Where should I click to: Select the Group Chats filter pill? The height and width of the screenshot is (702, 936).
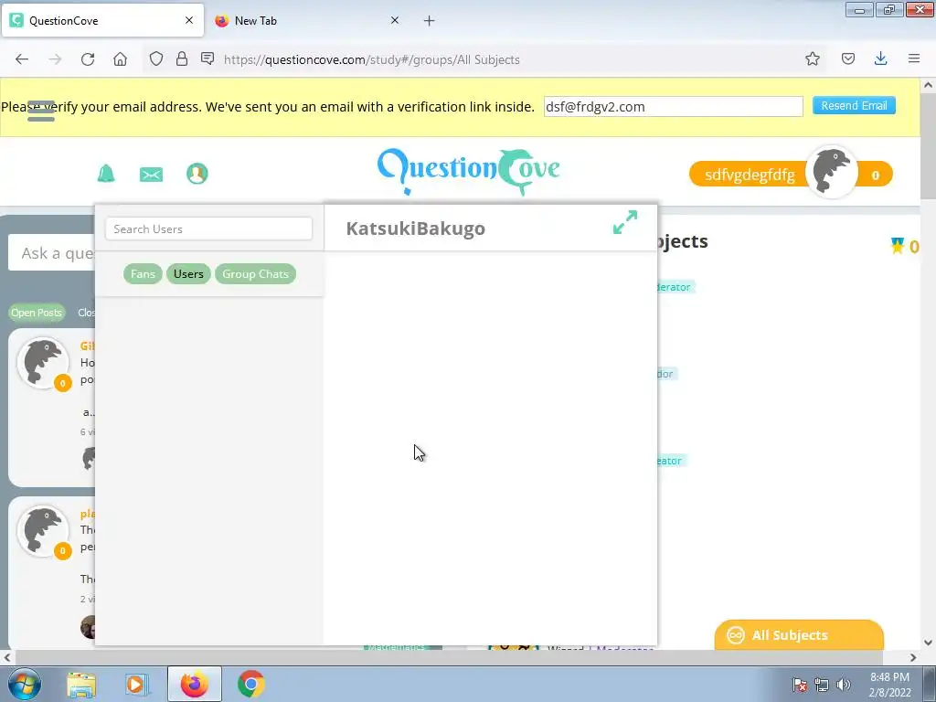pyautogui.click(x=256, y=274)
